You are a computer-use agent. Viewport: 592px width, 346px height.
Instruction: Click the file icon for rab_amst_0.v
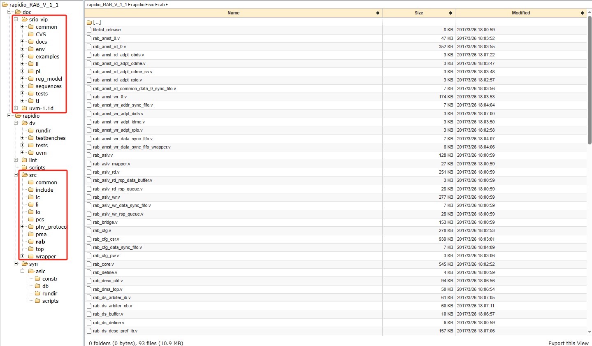click(89, 38)
